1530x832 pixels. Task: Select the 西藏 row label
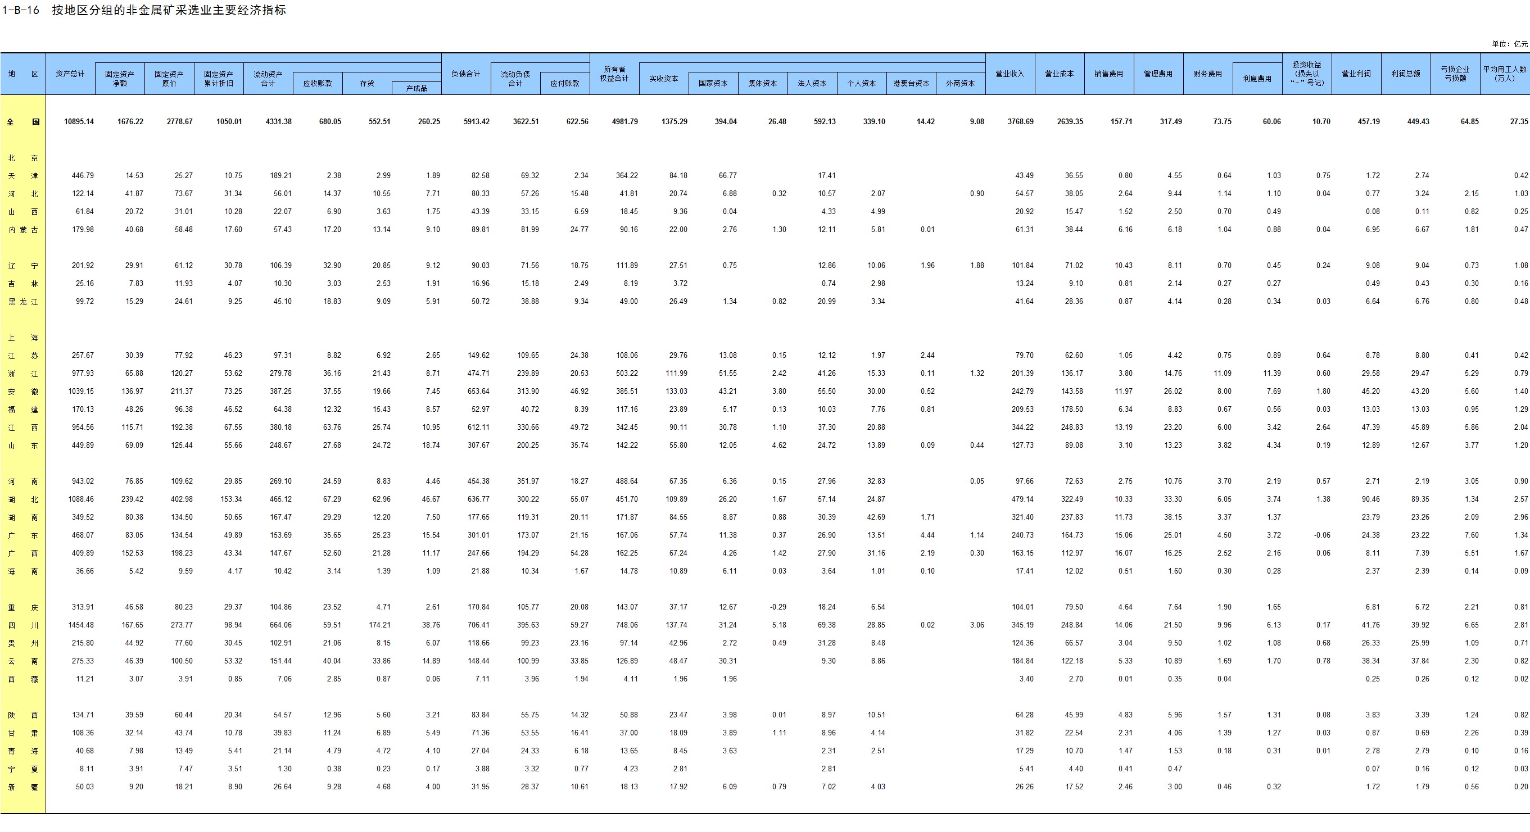(x=23, y=679)
